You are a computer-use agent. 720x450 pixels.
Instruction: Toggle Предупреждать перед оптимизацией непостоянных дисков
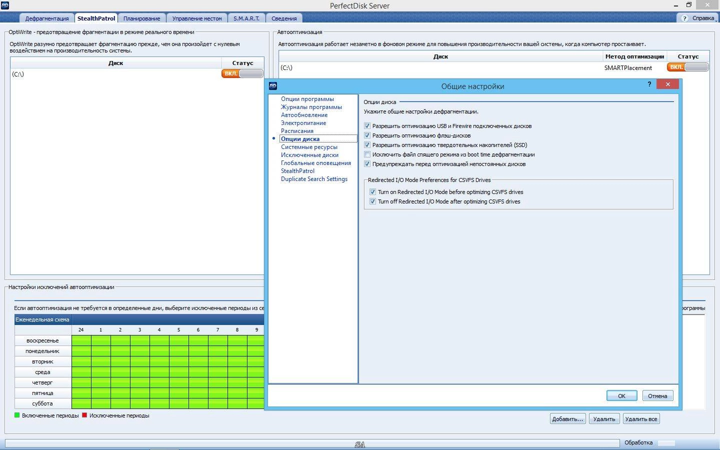pos(367,164)
